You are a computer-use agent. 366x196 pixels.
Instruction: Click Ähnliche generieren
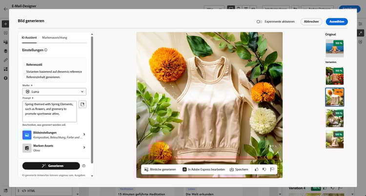click(x=160, y=169)
